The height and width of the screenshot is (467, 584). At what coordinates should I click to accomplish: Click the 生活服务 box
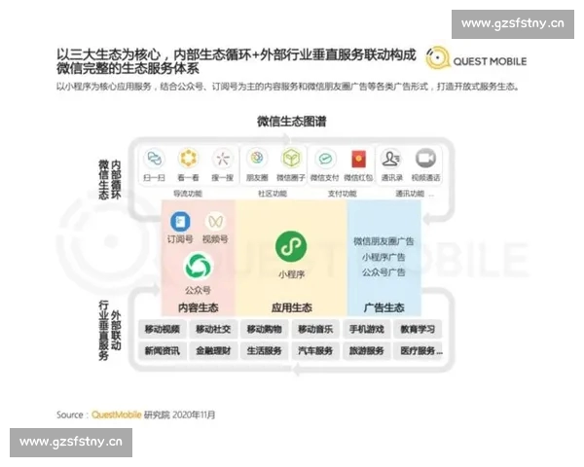click(265, 351)
